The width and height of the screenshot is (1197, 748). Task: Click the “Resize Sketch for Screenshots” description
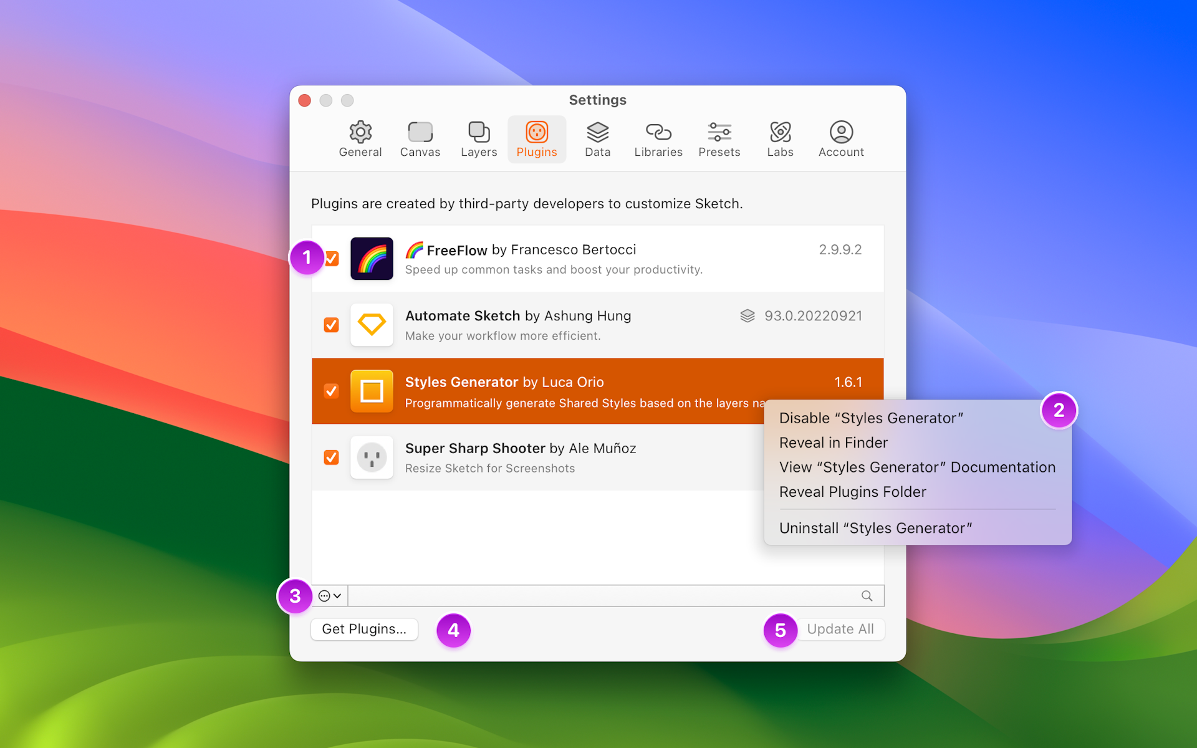click(490, 469)
